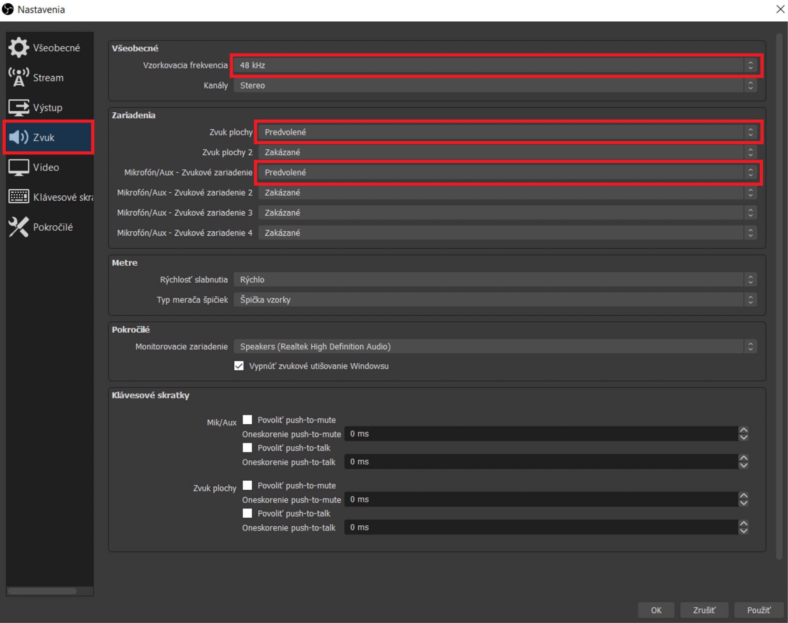The width and height of the screenshot is (788, 623).
Task: Open the Mikrofón/Aux - Zvukové zariadenie 2 dropdown
Action: coord(508,192)
